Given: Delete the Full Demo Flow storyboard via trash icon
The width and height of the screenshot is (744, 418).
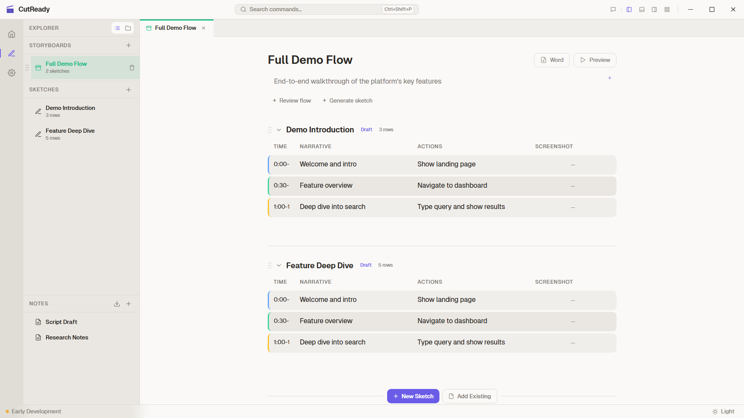Looking at the screenshot, I should coord(132,67).
